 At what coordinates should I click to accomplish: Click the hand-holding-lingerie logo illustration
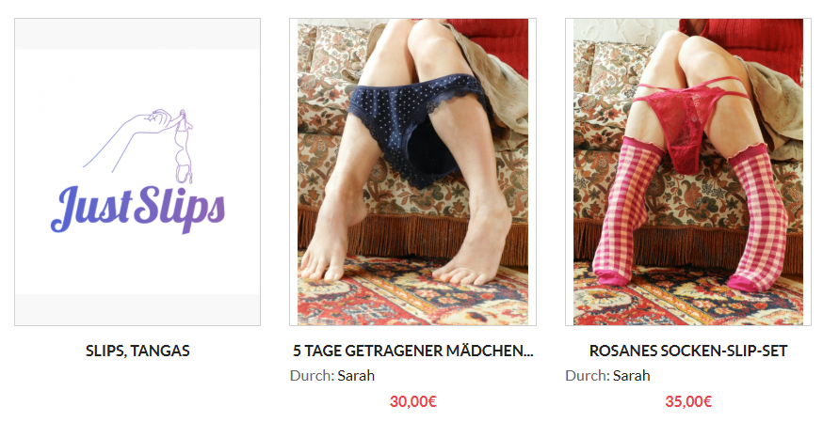click(138, 145)
